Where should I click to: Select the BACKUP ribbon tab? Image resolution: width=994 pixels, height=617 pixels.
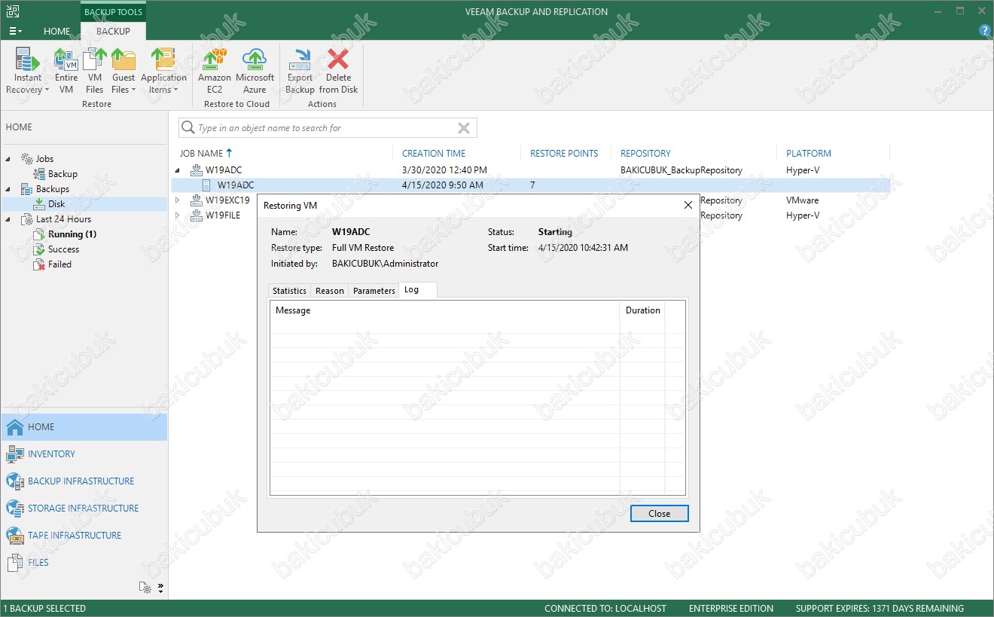pos(113,32)
